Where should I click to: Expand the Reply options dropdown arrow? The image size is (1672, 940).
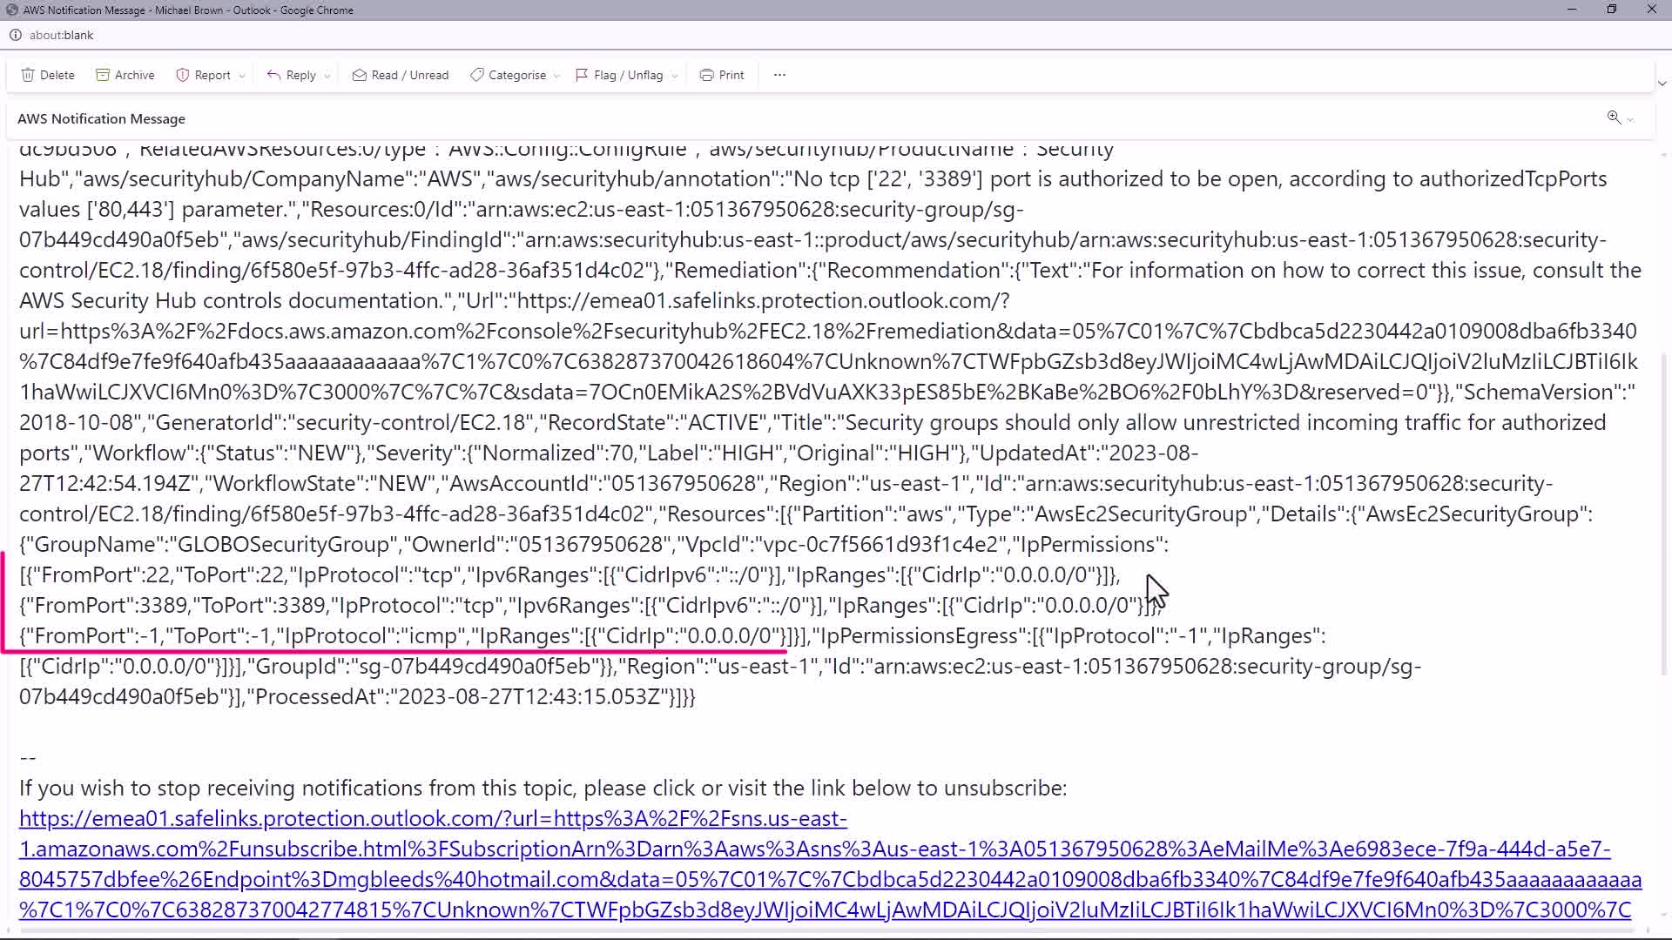pos(327,76)
